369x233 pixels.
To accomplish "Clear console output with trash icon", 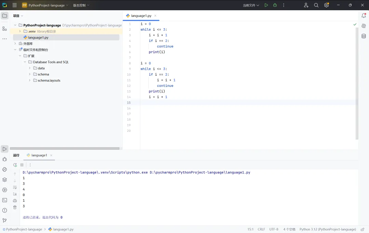I will pos(15,207).
